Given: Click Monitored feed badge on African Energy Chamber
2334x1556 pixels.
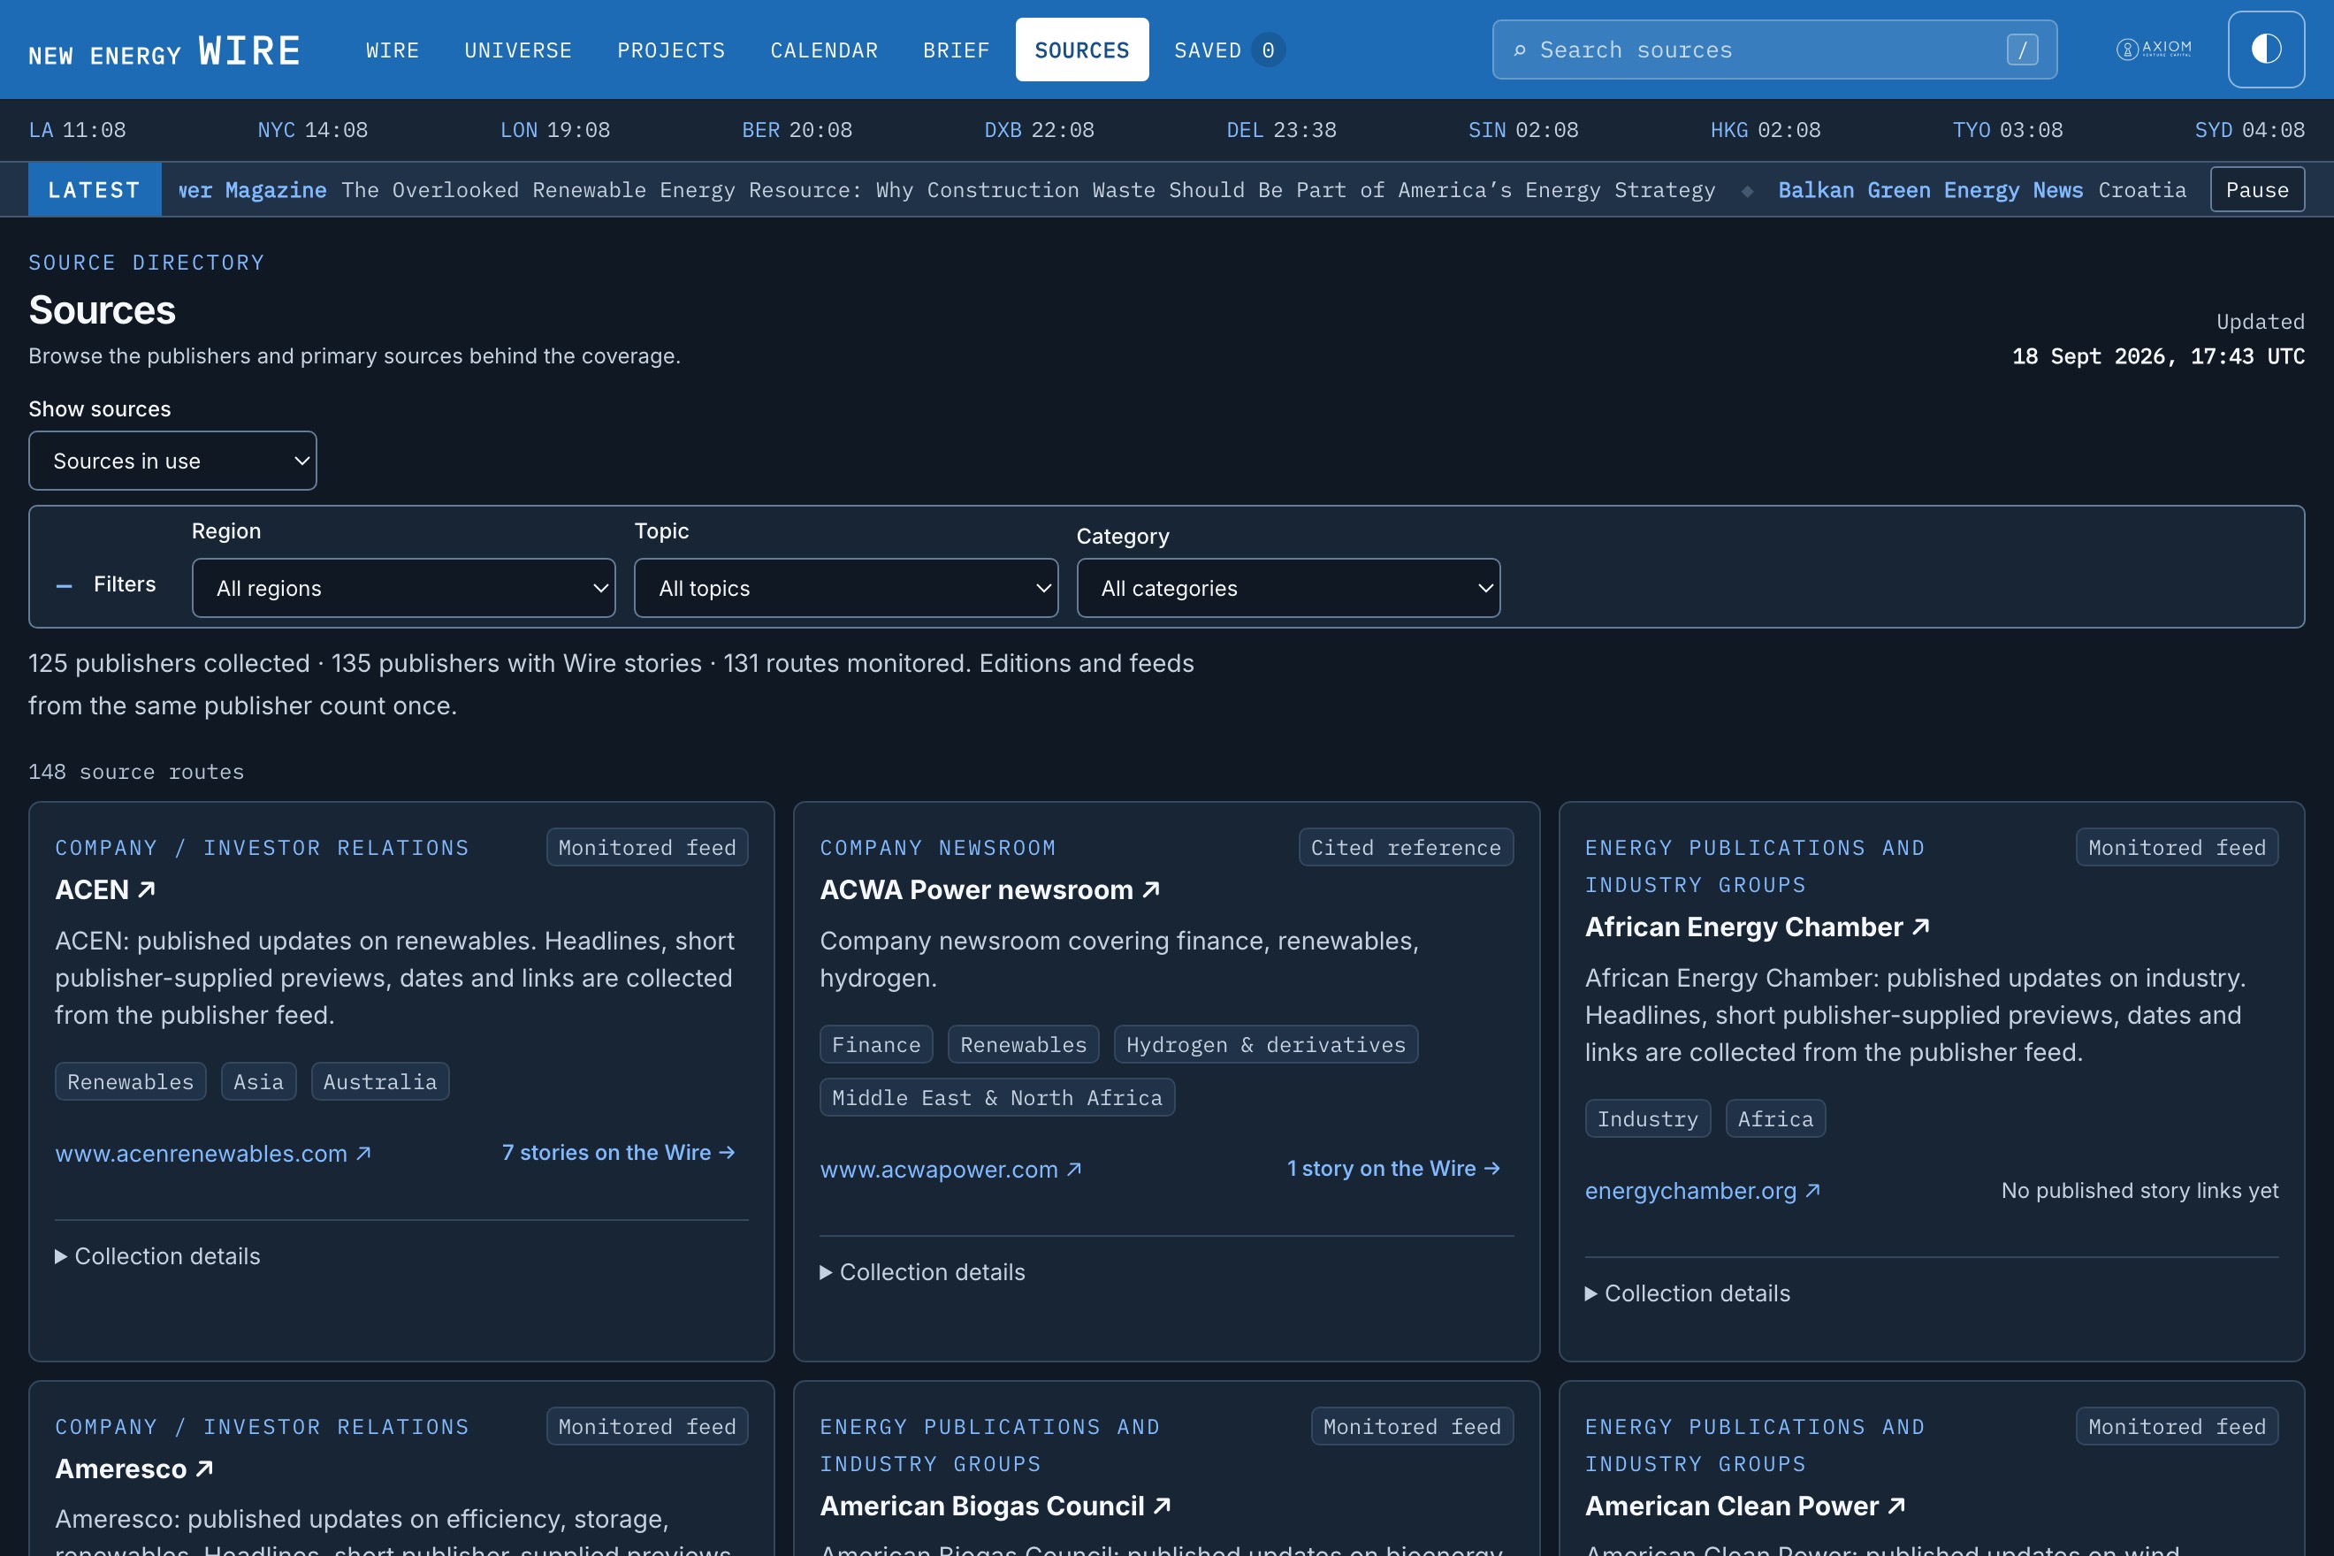Looking at the screenshot, I should [x=2177, y=846].
